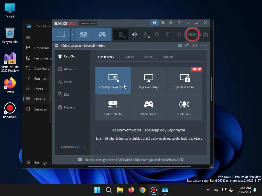Select the game recording mode gamepad icon
Image resolution: width=262 pixels, height=196 pixels.
click(x=102, y=34)
